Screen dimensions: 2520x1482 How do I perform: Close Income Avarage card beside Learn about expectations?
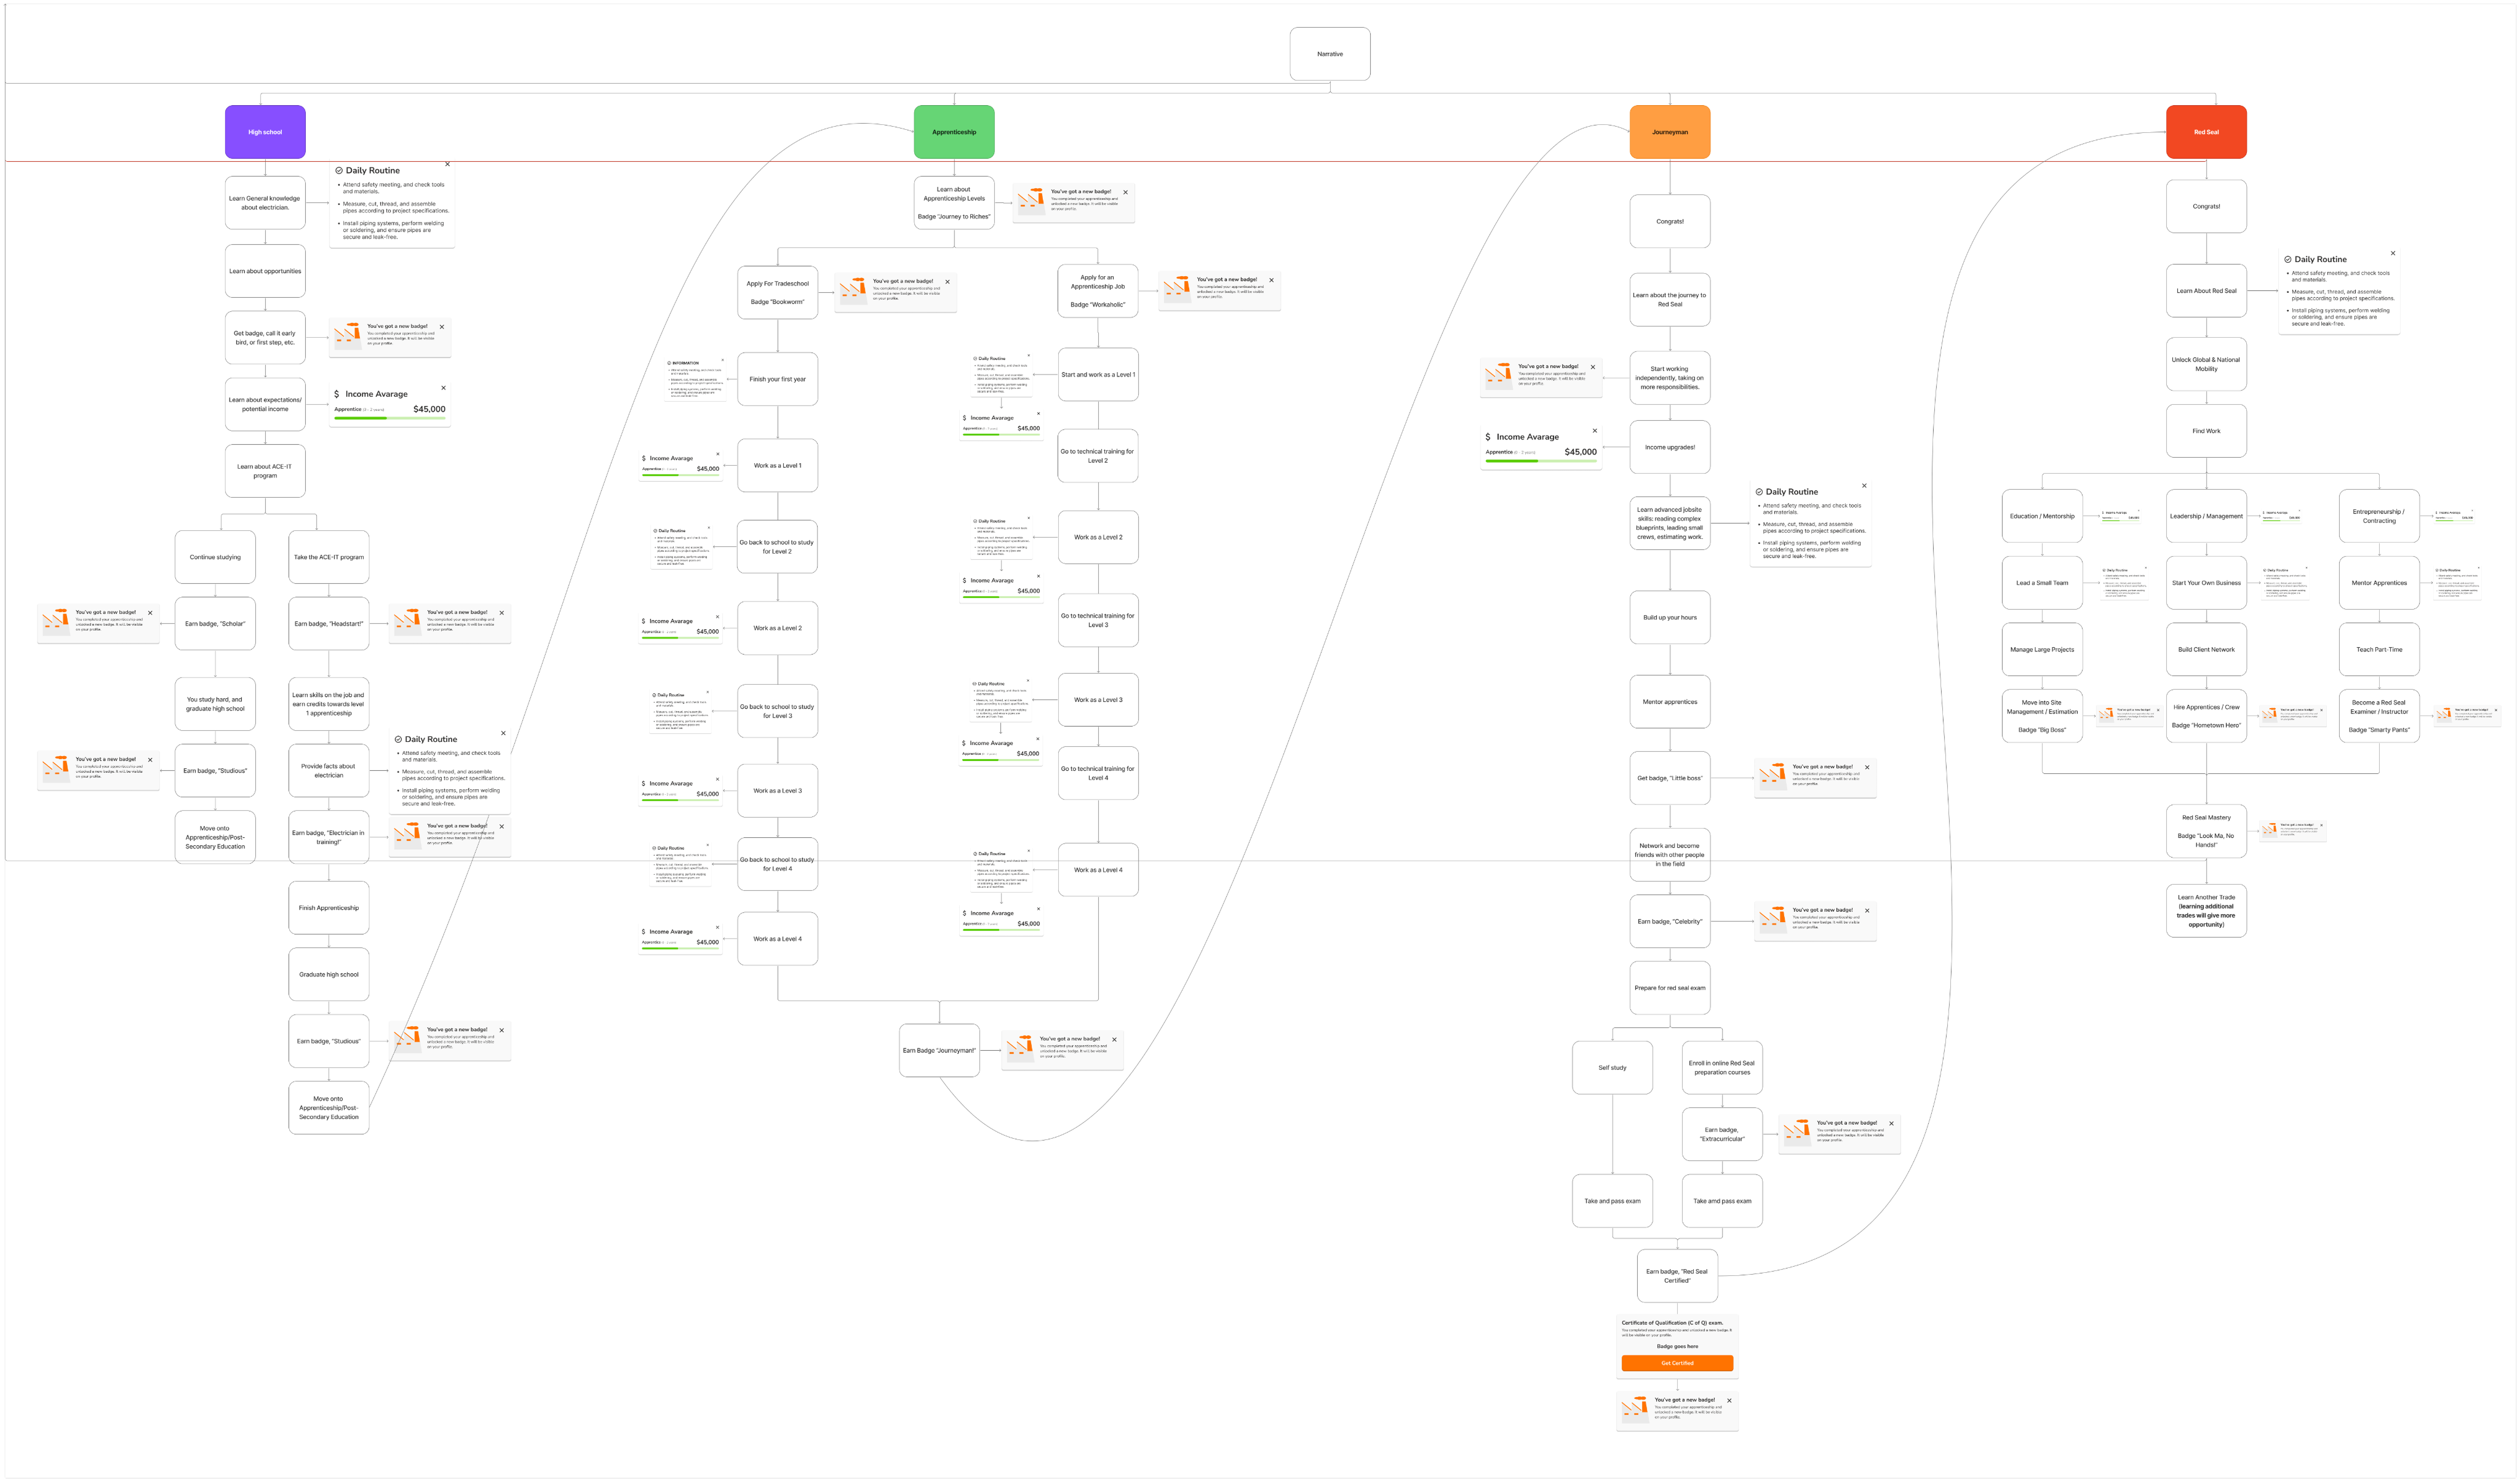[x=443, y=388]
